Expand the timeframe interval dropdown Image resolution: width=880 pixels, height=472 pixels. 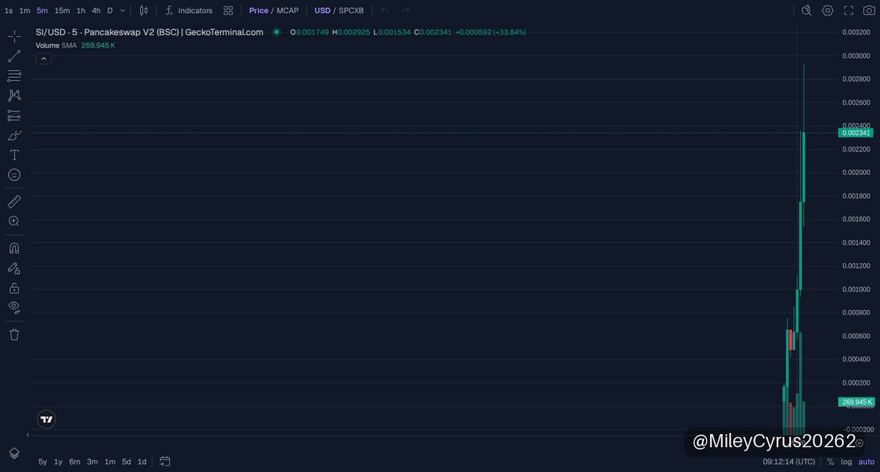point(122,10)
